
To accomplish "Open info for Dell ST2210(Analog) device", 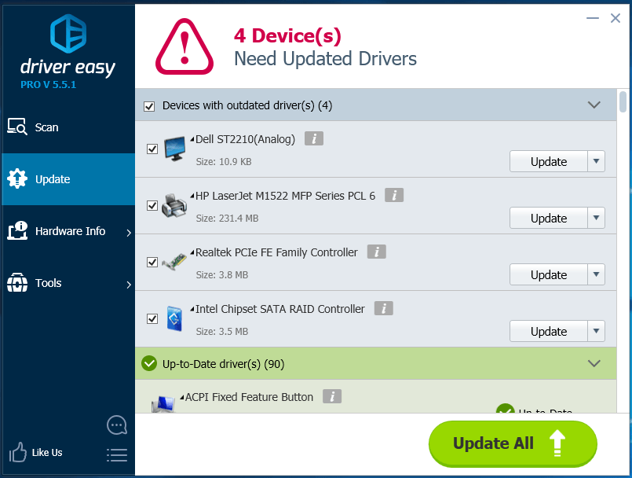I will coord(313,138).
